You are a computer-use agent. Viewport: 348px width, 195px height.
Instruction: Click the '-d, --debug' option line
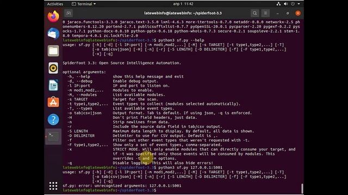coord(113,81)
